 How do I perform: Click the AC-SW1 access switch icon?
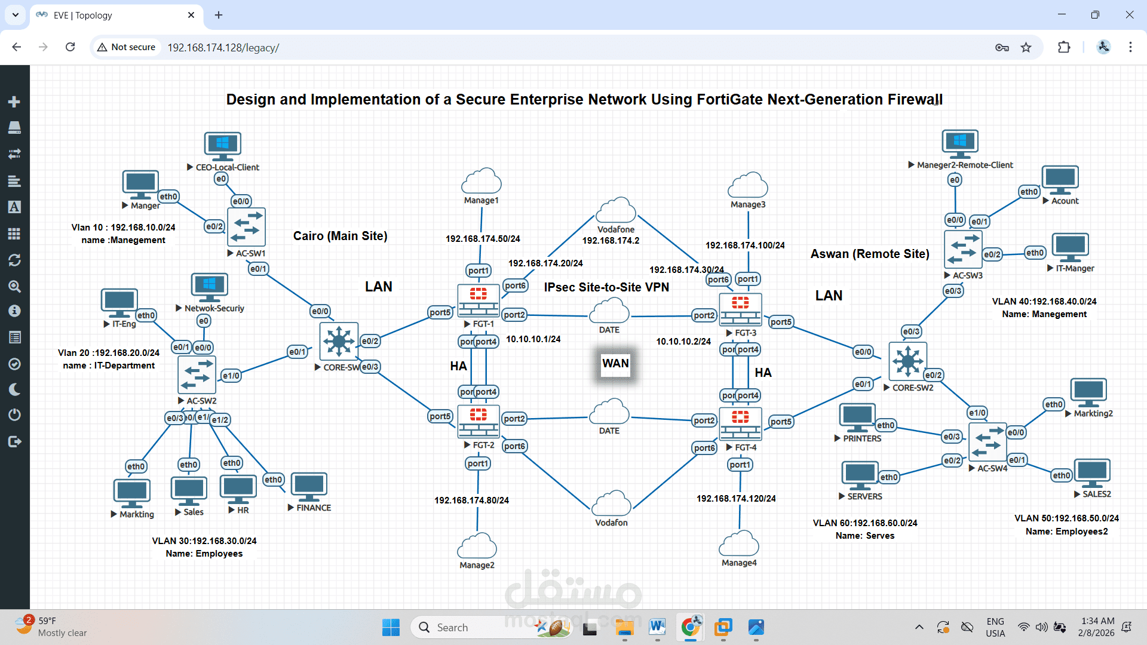tap(247, 227)
